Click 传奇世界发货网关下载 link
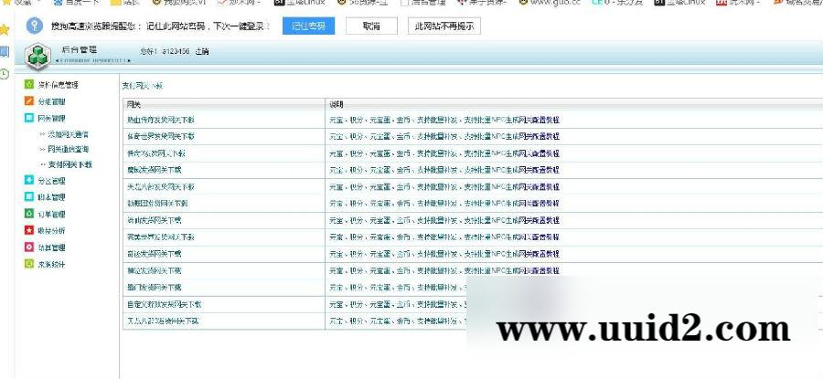The height and width of the screenshot is (379, 823). click(x=161, y=136)
